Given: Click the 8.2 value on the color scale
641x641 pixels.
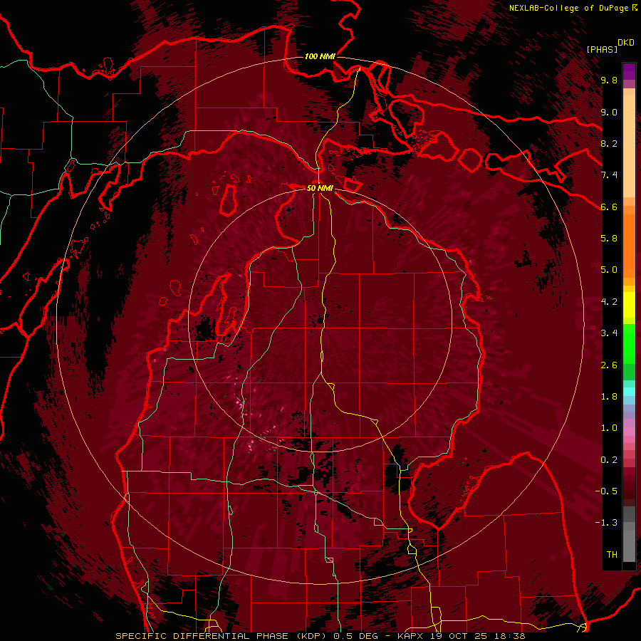Looking at the screenshot, I should 609,143.
